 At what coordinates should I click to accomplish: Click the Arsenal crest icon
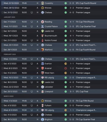[43, 68]
